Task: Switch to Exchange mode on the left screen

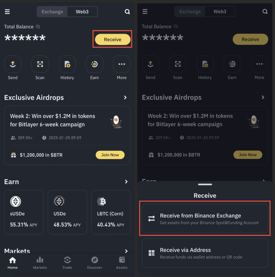Action: (52, 12)
